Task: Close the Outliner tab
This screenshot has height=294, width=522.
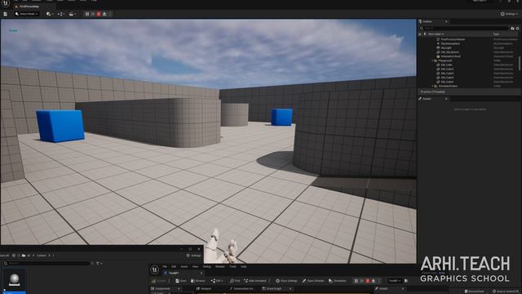Action: point(446,22)
